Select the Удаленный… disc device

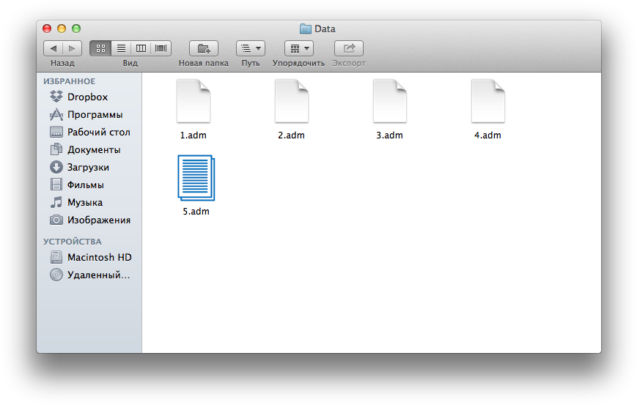point(89,275)
